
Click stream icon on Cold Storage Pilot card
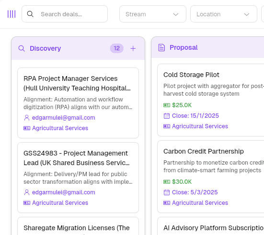[167, 126]
